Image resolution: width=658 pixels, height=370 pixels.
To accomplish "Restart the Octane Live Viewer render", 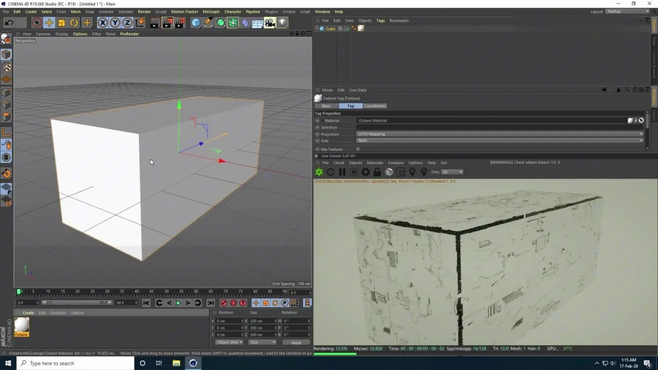I will click(x=331, y=172).
